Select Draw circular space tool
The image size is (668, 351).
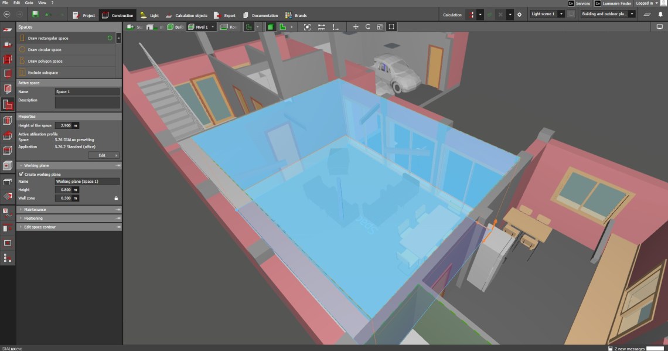(x=44, y=50)
